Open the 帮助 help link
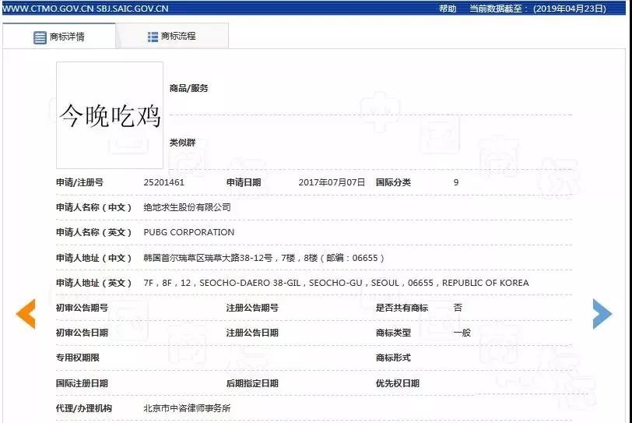632x423 pixels. pos(448,9)
